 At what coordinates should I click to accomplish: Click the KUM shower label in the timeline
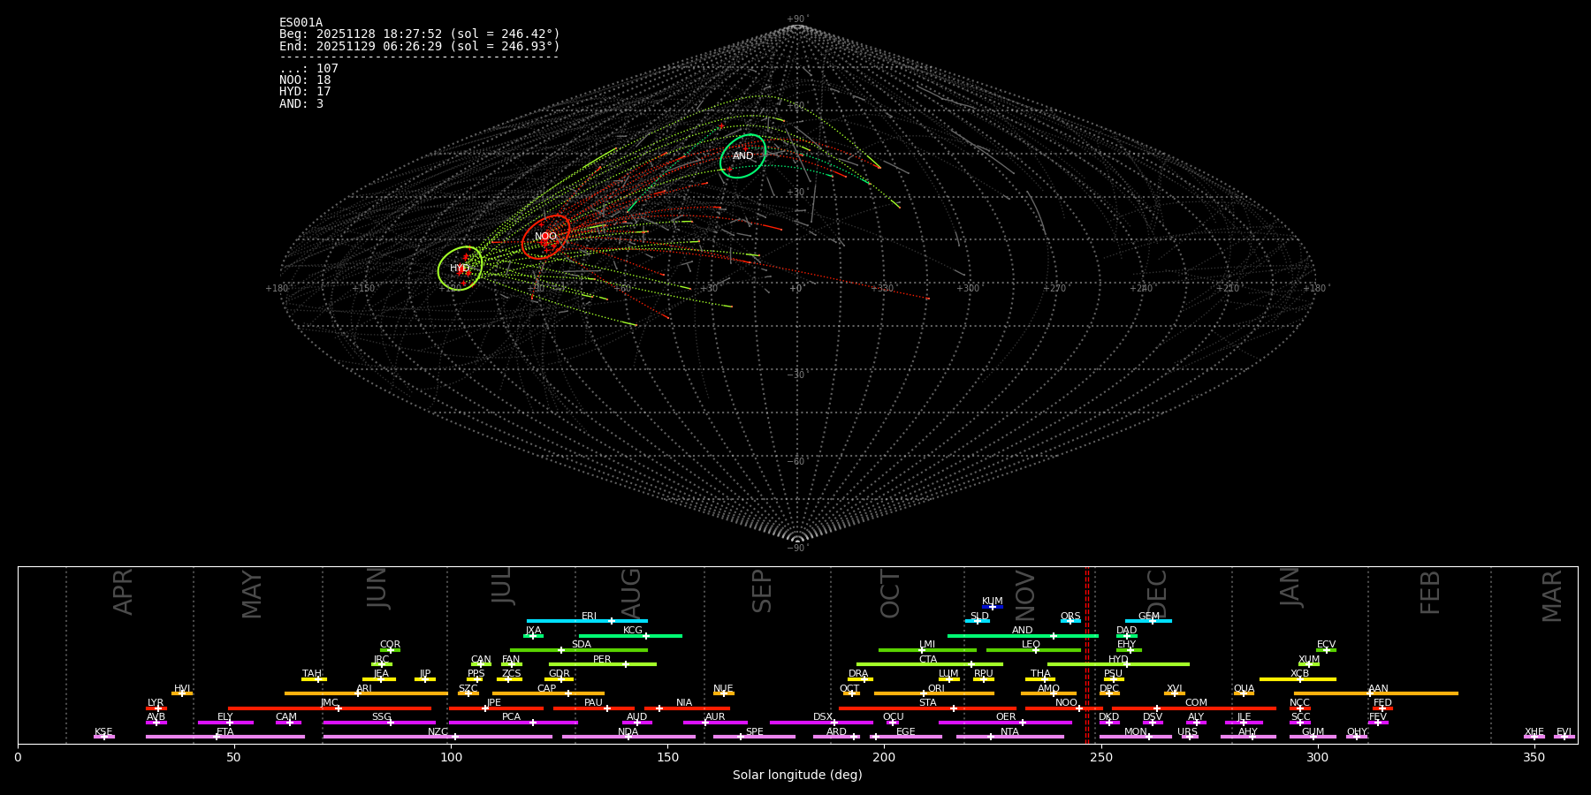click(993, 602)
